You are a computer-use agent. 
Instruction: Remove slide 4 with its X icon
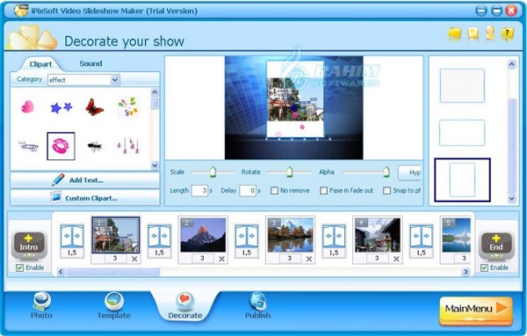click(396, 259)
